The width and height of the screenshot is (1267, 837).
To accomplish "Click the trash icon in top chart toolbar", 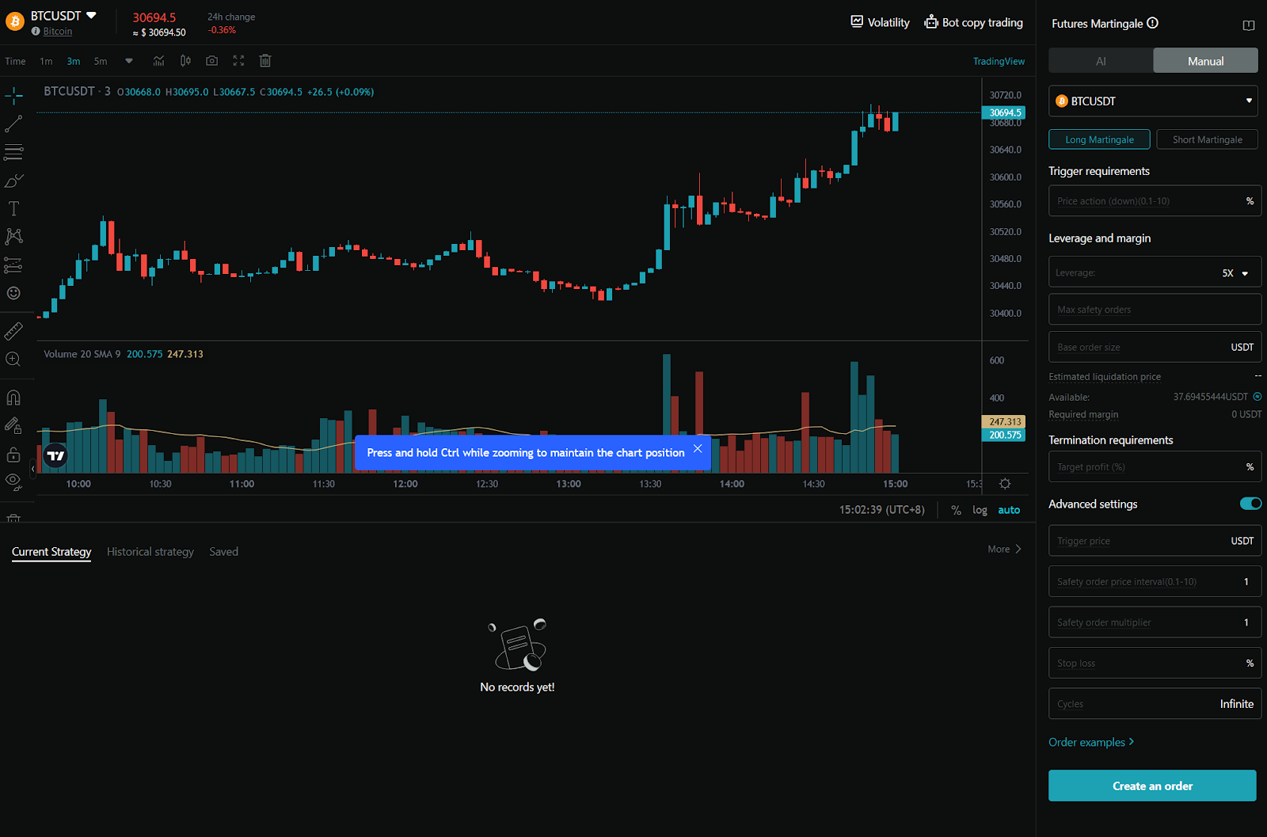I will click(265, 61).
